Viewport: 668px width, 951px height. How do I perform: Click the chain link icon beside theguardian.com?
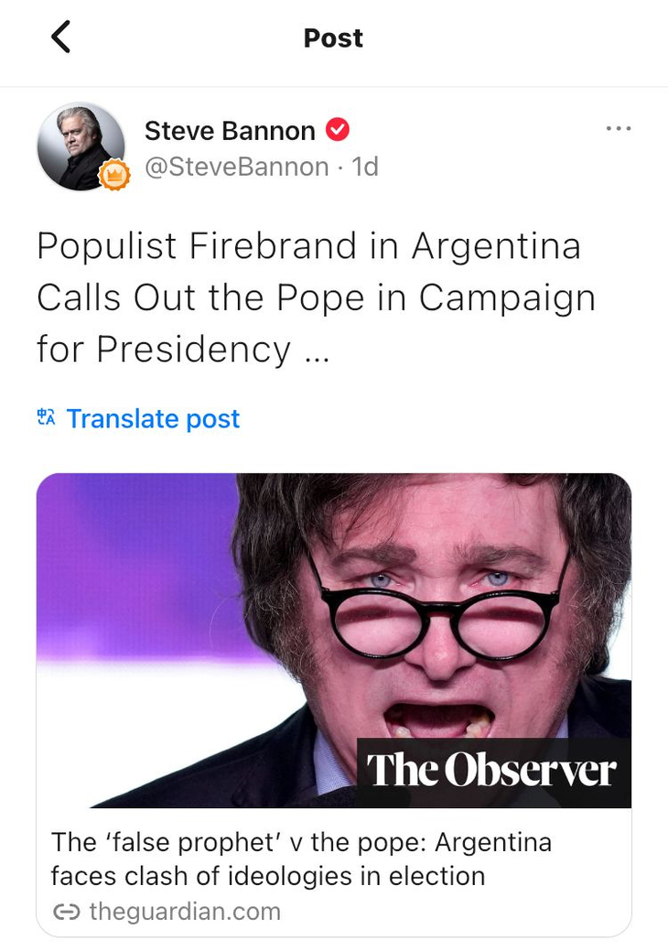point(66,912)
